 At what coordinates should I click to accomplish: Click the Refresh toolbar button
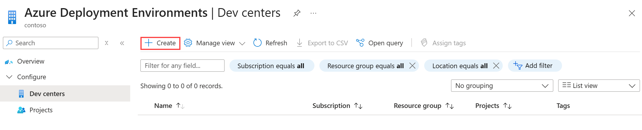(270, 43)
